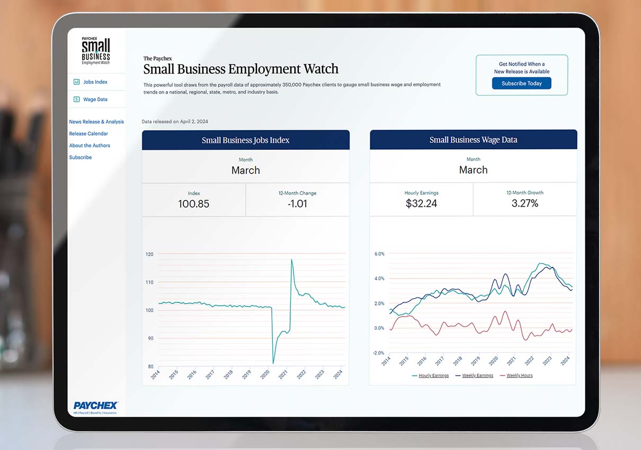Open About the Authors link
Viewport: 641px width, 450px height.
click(x=90, y=146)
